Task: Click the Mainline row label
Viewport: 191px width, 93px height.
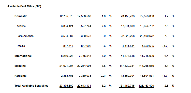Action: tap(20, 66)
